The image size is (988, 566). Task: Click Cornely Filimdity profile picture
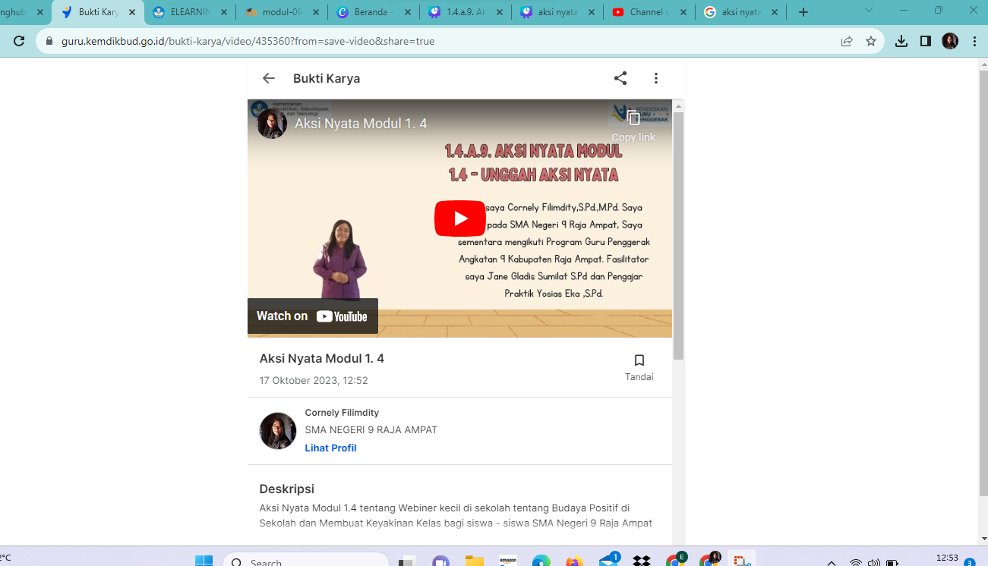[278, 431]
